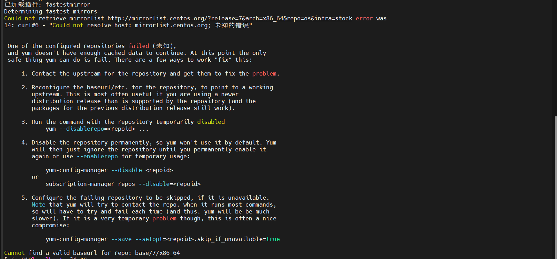This screenshot has width=557, height=259.
Task: Open the mirrorlist.centos.org URL link
Action: 230,19
